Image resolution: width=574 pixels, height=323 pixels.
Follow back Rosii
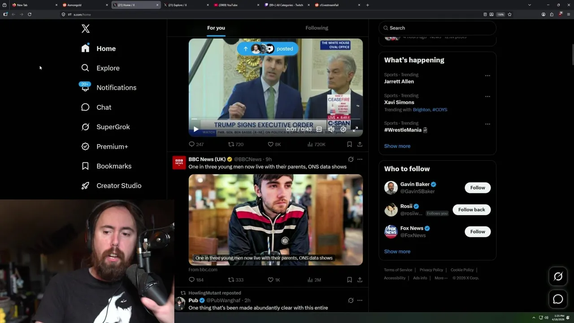coord(471,210)
